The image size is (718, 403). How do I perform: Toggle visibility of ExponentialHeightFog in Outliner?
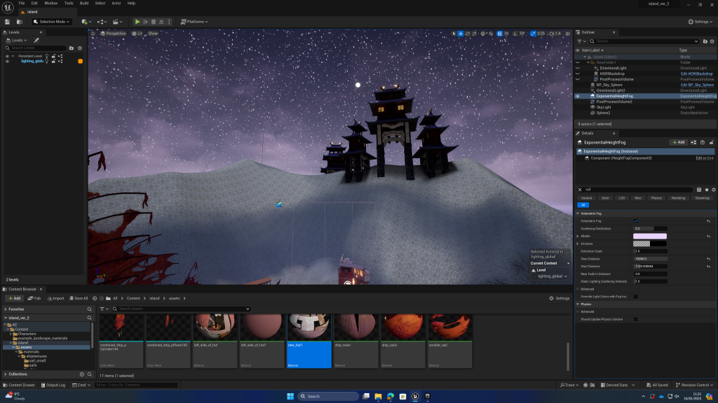578,96
